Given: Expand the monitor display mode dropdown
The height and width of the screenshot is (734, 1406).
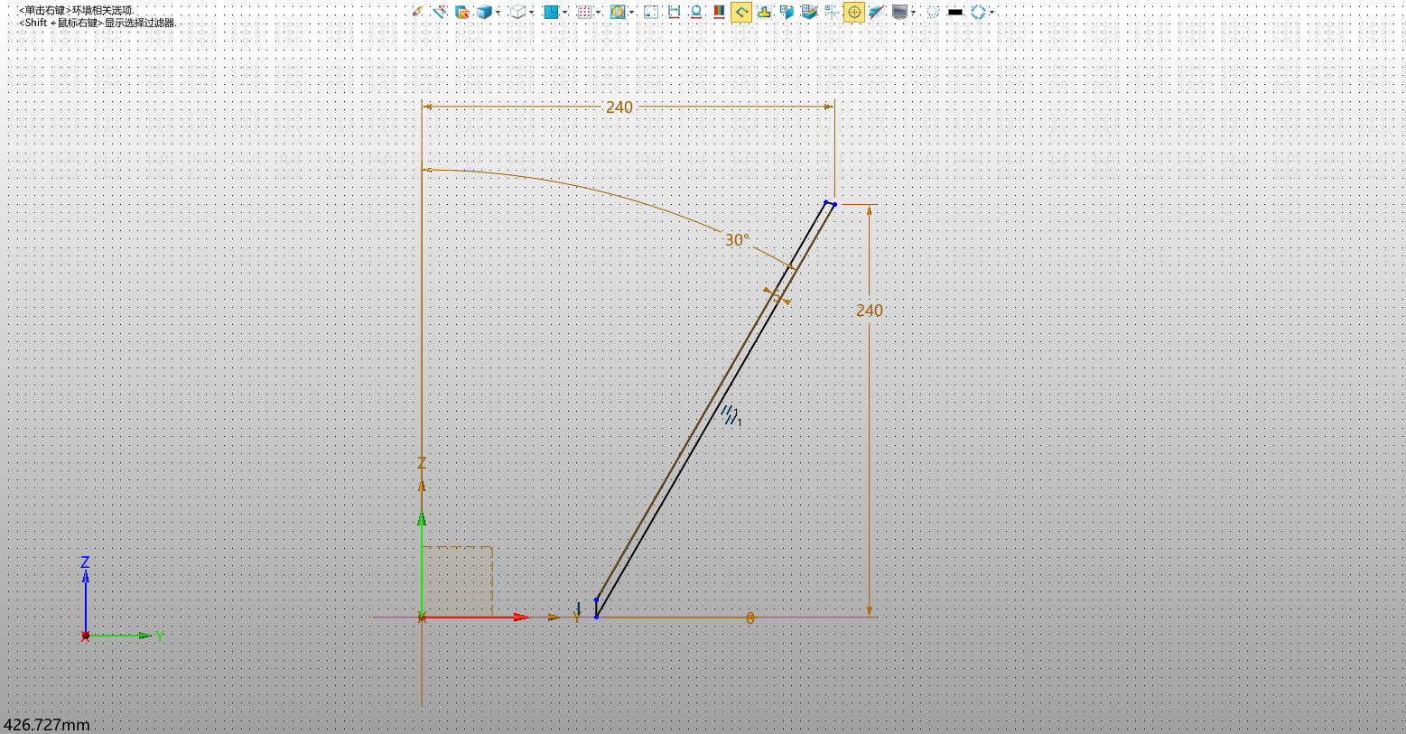Looking at the screenshot, I should point(913,13).
